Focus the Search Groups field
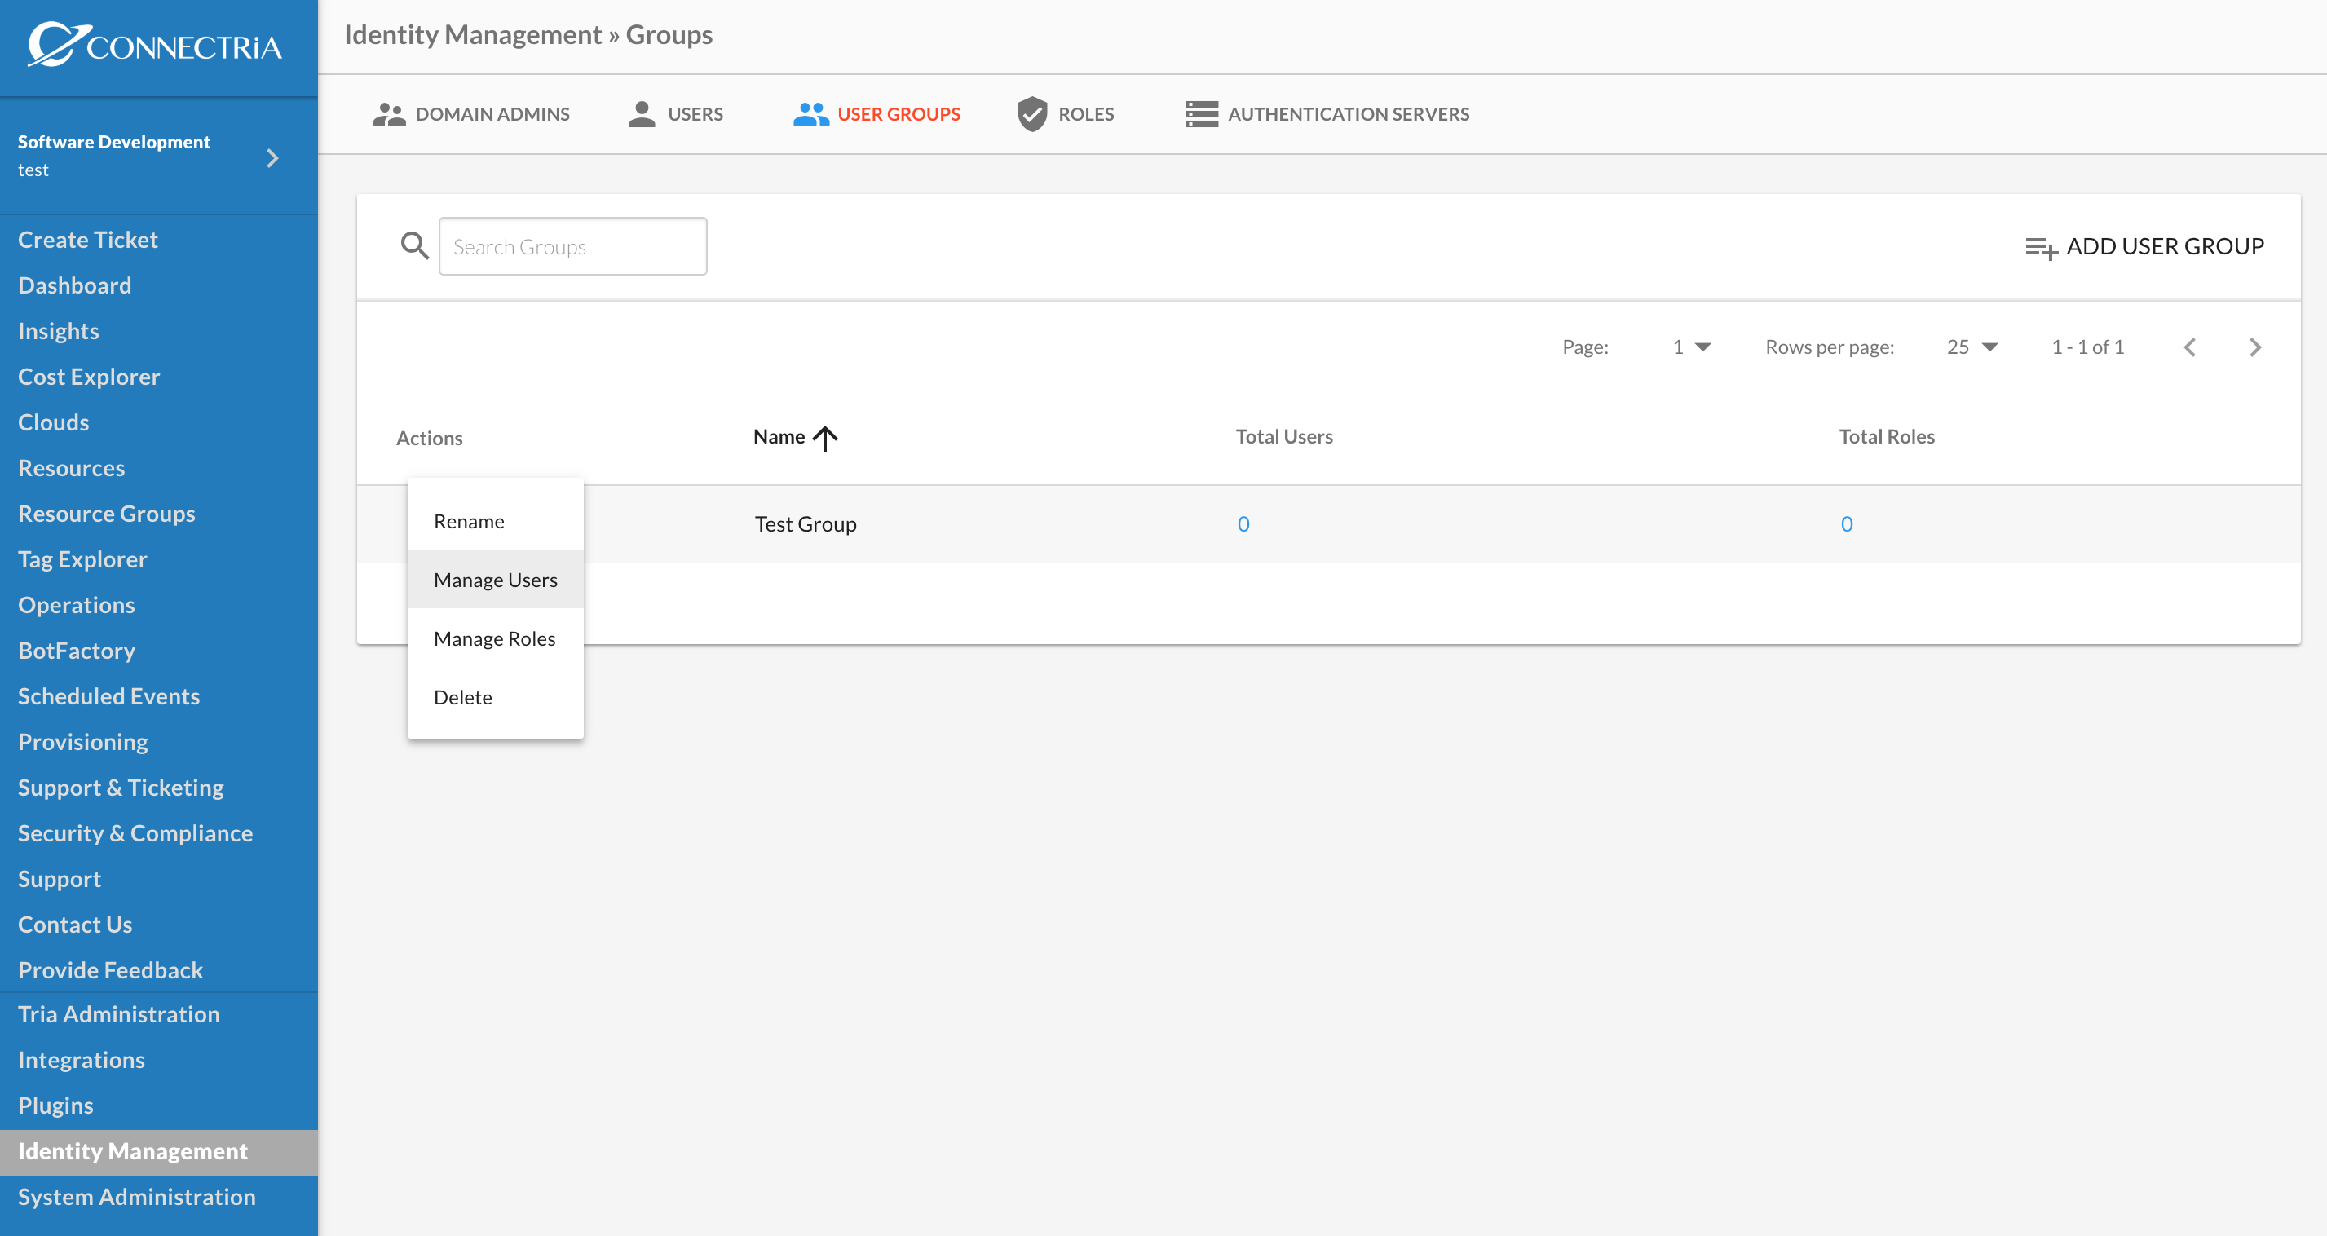Screen dimensions: 2327x1236 tap(572, 245)
